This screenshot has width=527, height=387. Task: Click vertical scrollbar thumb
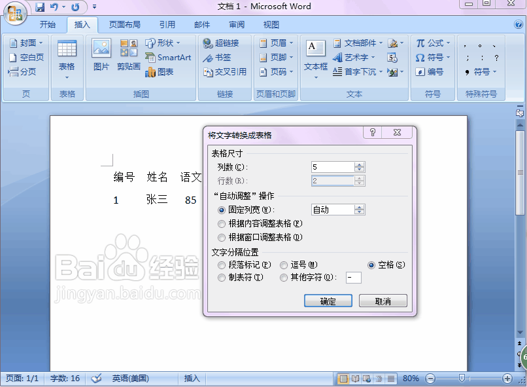520,173
